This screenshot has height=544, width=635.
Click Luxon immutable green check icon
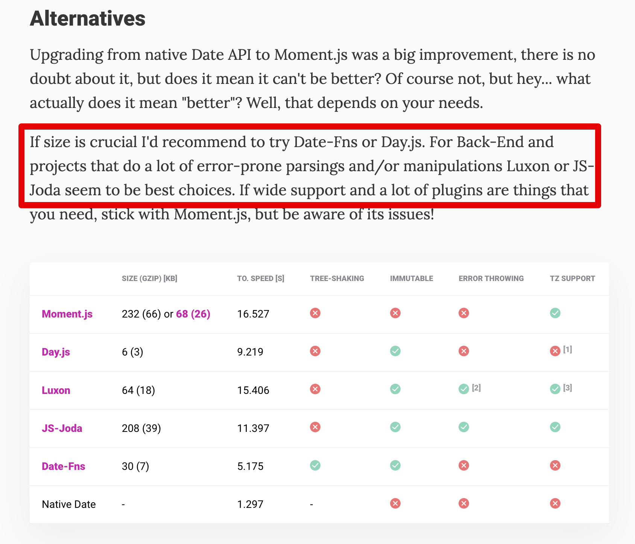(x=395, y=389)
